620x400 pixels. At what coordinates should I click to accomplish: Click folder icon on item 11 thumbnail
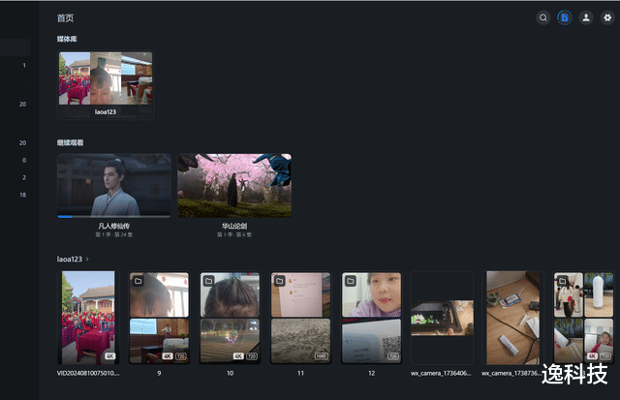coord(280,281)
